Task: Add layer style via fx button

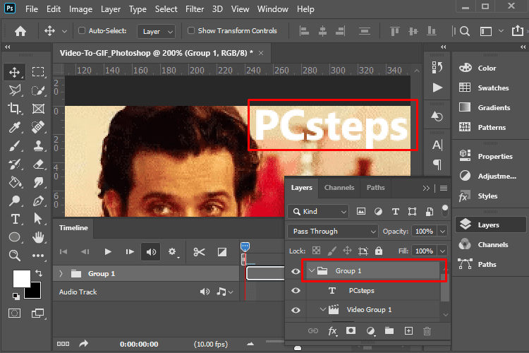Action: point(333,331)
